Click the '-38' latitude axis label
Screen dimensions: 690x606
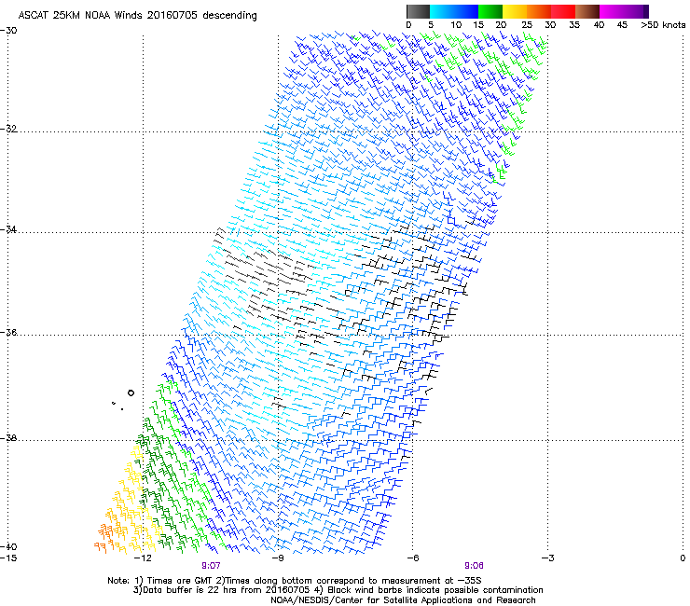point(8,438)
